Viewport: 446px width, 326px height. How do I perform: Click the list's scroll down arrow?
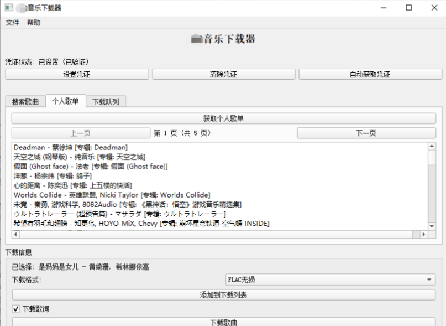click(x=432, y=226)
